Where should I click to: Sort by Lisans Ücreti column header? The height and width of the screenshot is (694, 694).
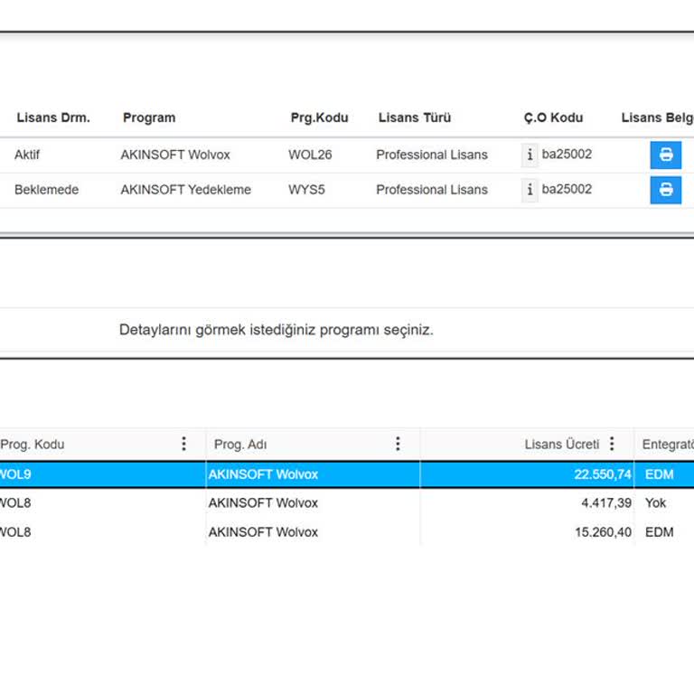562,444
